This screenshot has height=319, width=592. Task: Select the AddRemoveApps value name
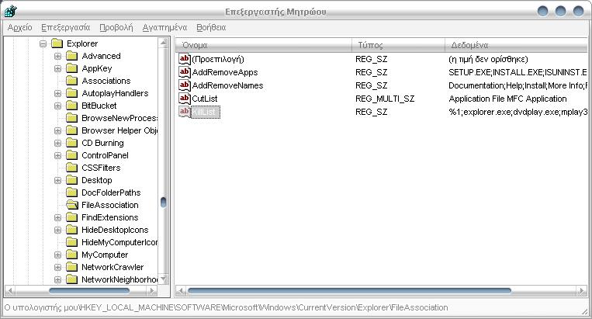[x=225, y=72]
